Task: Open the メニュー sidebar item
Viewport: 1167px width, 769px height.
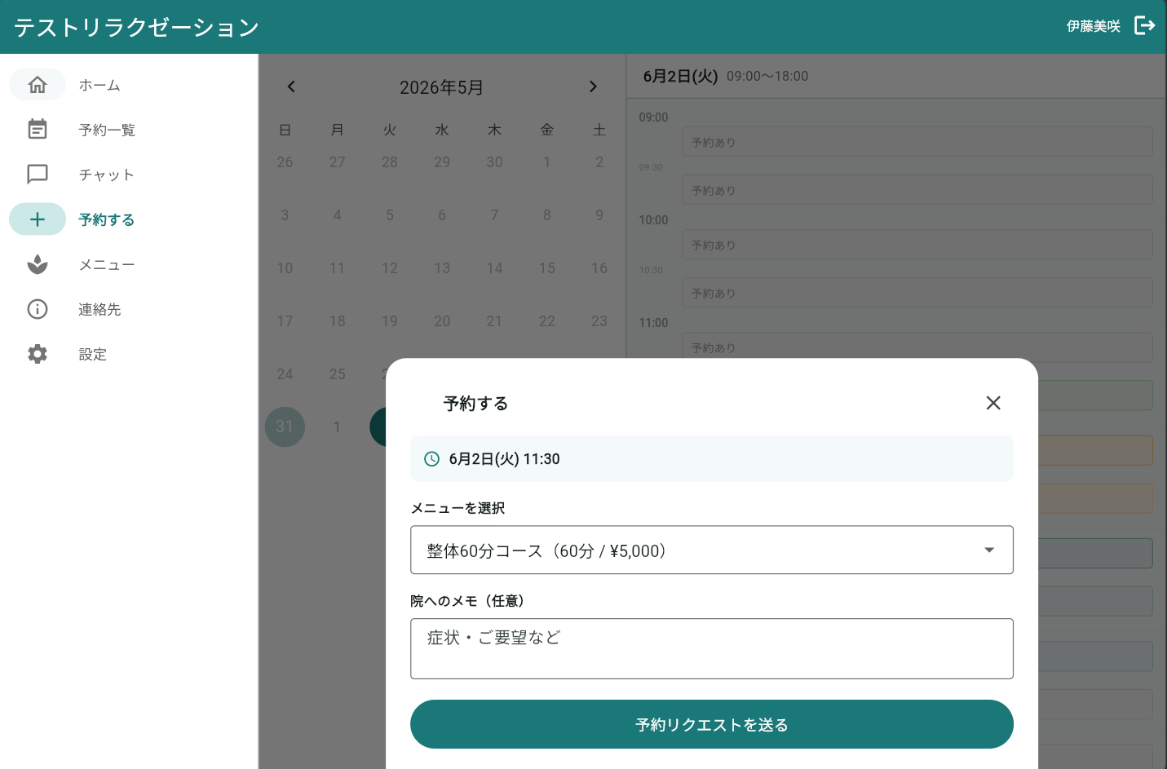Action: 107,264
